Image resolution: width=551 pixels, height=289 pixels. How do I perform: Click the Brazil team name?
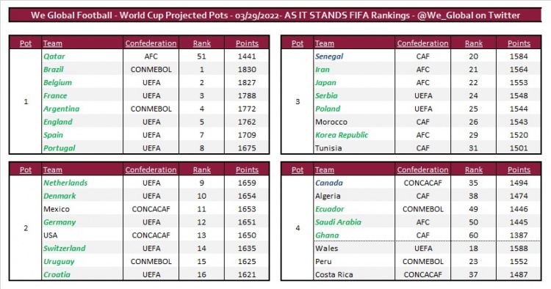[54, 70]
